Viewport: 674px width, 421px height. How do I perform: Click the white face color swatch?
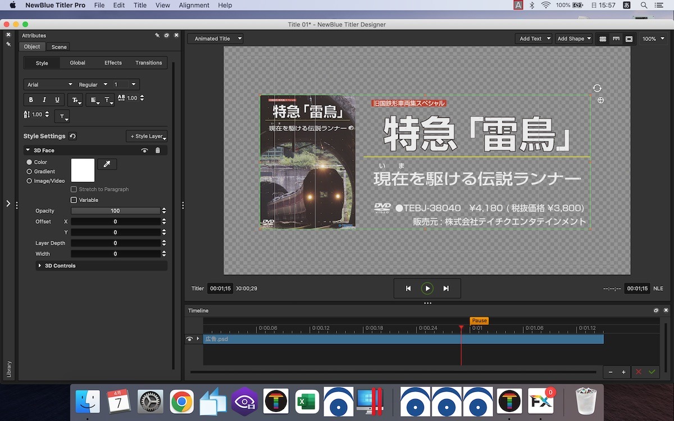(x=83, y=170)
